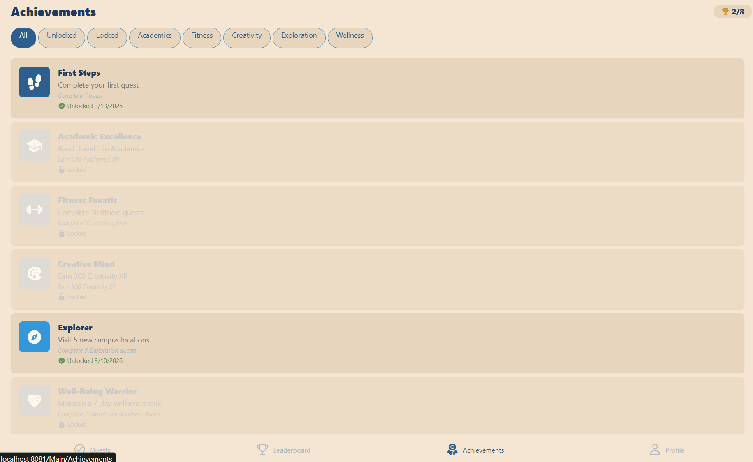The image size is (753, 462).
Task: Click the Well-Being Warrior heart icon
Action: [x=34, y=401]
